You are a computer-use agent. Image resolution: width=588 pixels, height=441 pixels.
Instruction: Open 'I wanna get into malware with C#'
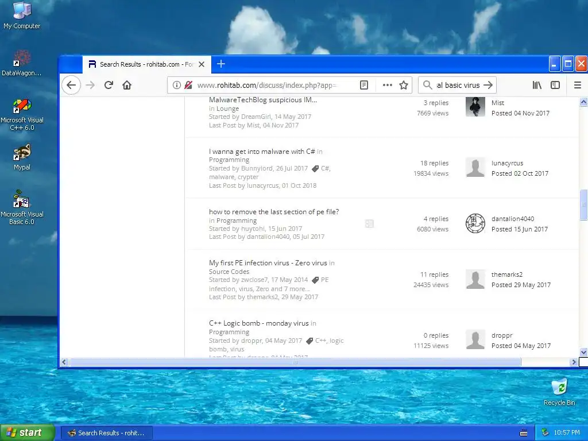(x=262, y=152)
